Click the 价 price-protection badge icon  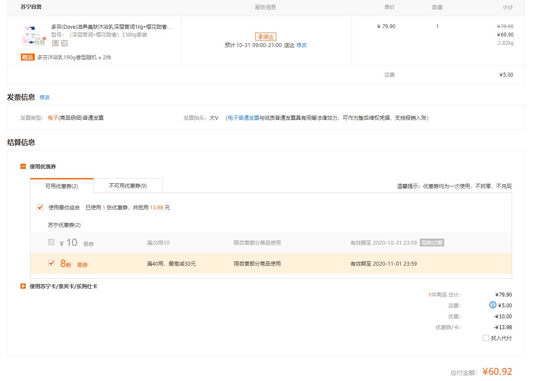pyautogui.click(x=64, y=43)
